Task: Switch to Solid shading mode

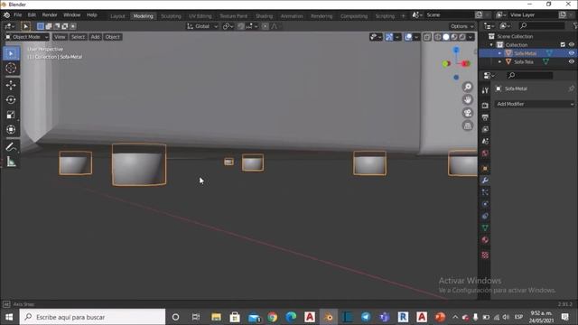Action: point(446,37)
